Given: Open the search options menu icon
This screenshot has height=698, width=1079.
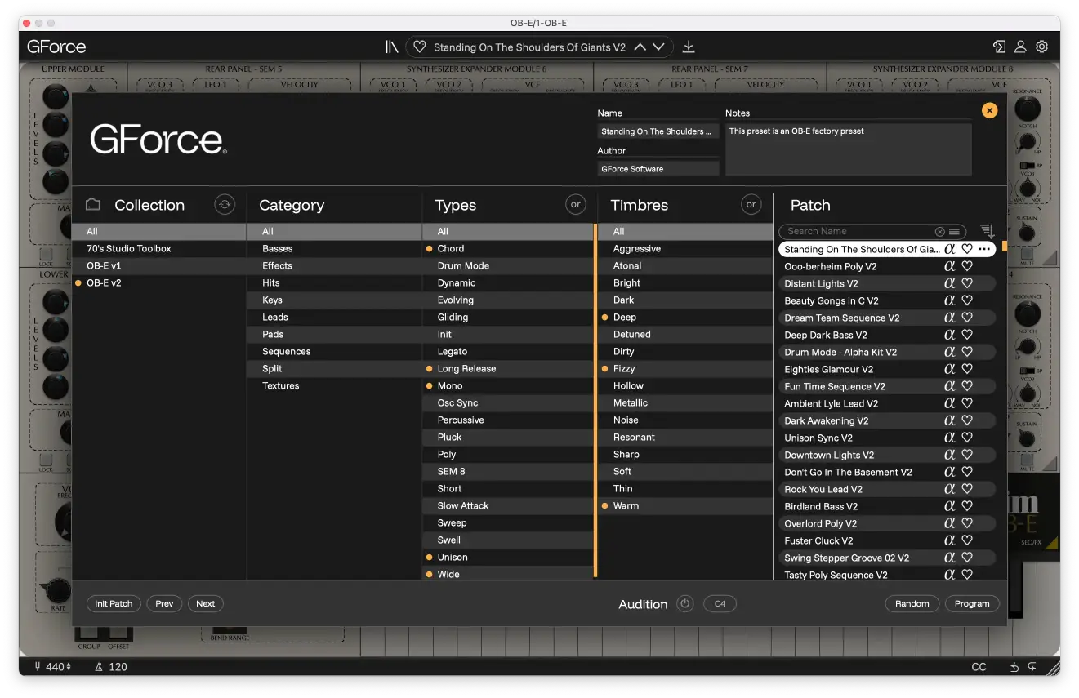Looking at the screenshot, I should point(954,232).
